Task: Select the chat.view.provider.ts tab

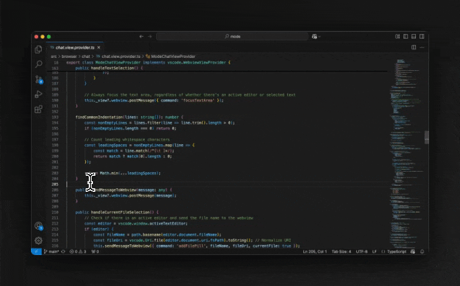Action: [75, 48]
